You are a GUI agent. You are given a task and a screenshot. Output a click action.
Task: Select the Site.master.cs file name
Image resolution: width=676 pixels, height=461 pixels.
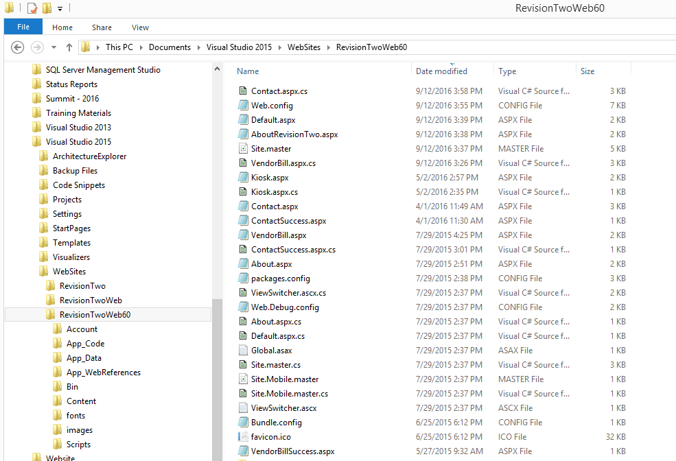click(x=276, y=364)
